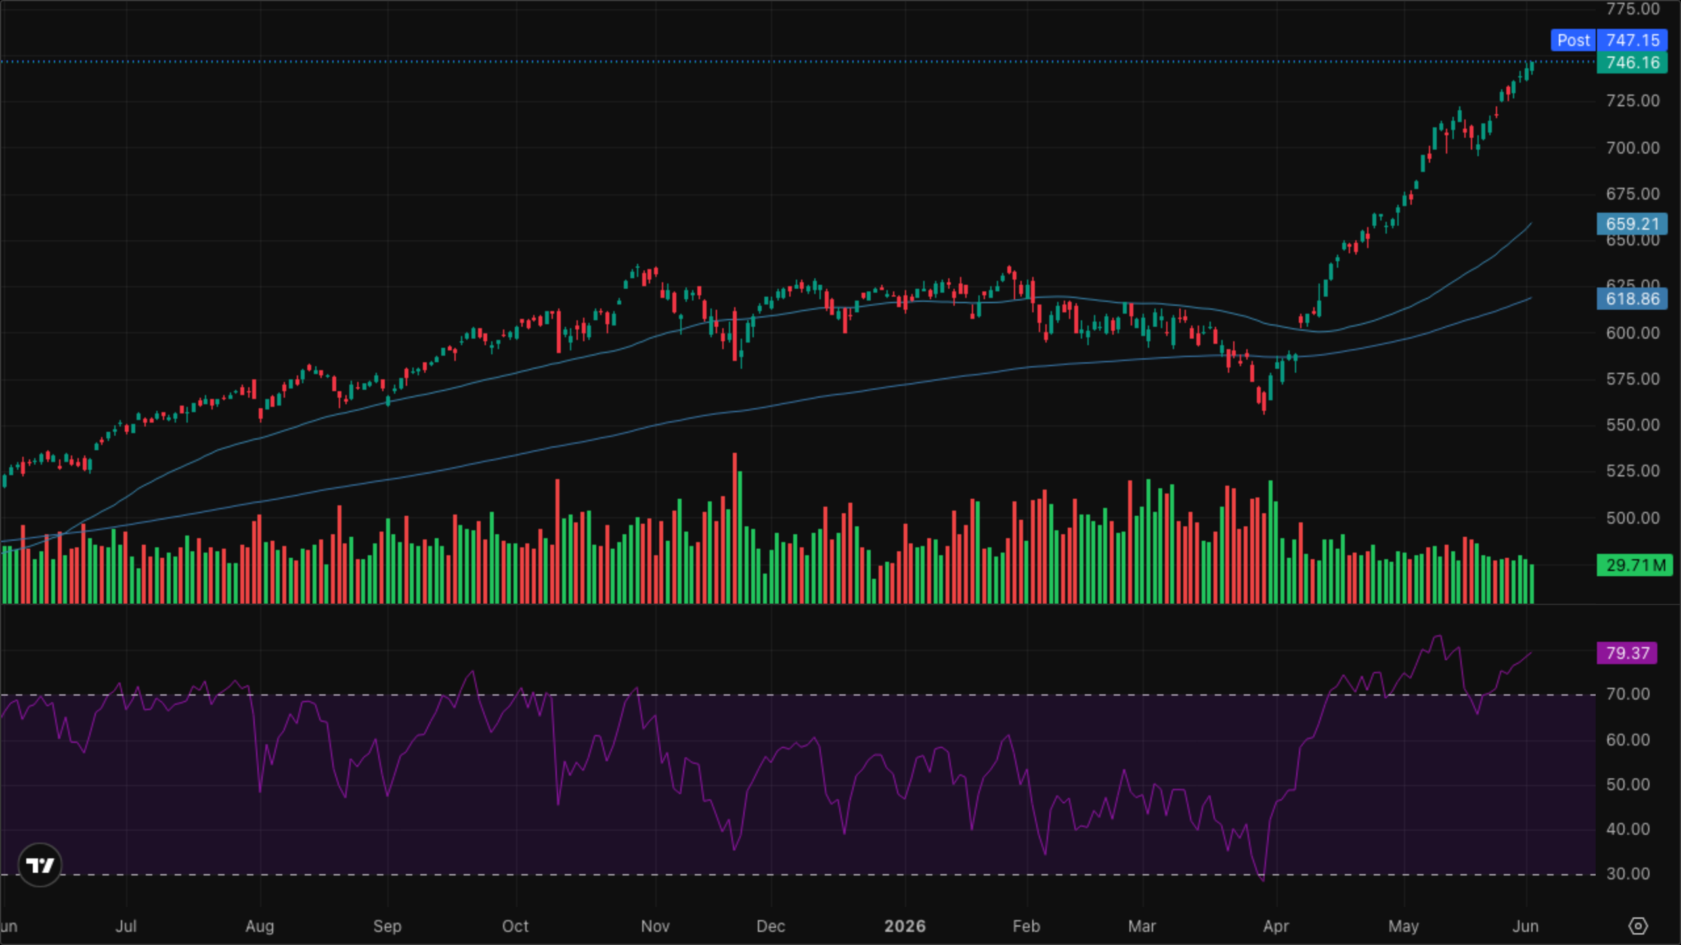Click the Feb label on time axis
Screen dimensions: 1681x945
tap(1026, 926)
